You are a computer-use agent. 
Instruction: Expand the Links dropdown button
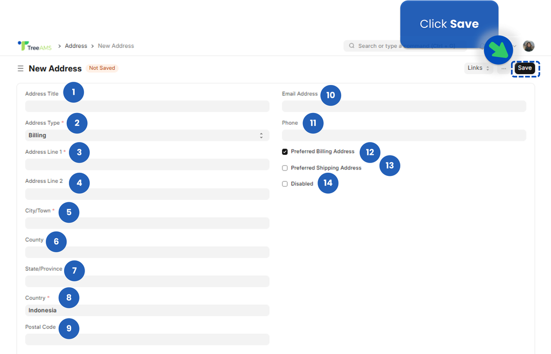tap(478, 68)
